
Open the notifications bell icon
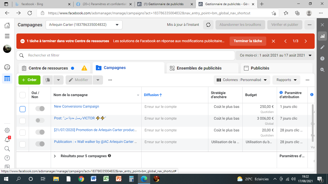click(7, 140)
